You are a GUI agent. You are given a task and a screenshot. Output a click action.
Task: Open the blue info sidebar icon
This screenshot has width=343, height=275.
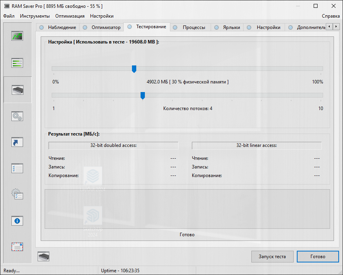(17, 221)
